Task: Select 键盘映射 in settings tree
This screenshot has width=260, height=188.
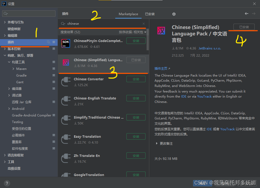Action: [x=14, y=29]
